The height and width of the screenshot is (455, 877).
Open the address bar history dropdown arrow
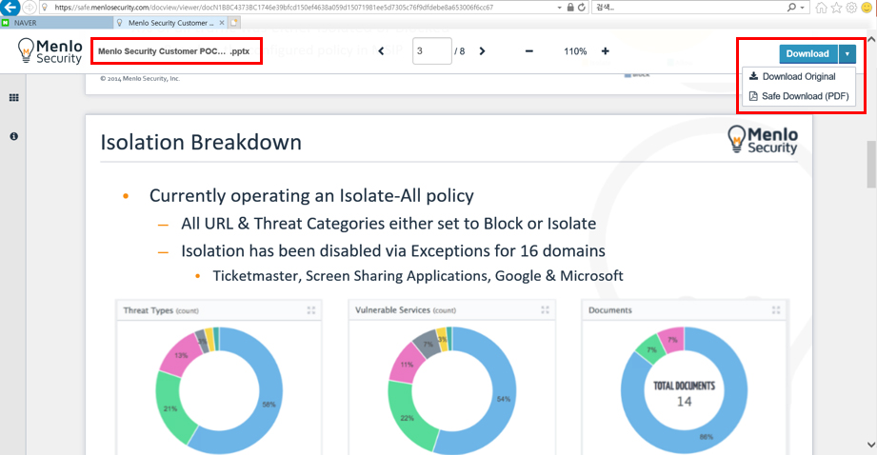(559, 8)
